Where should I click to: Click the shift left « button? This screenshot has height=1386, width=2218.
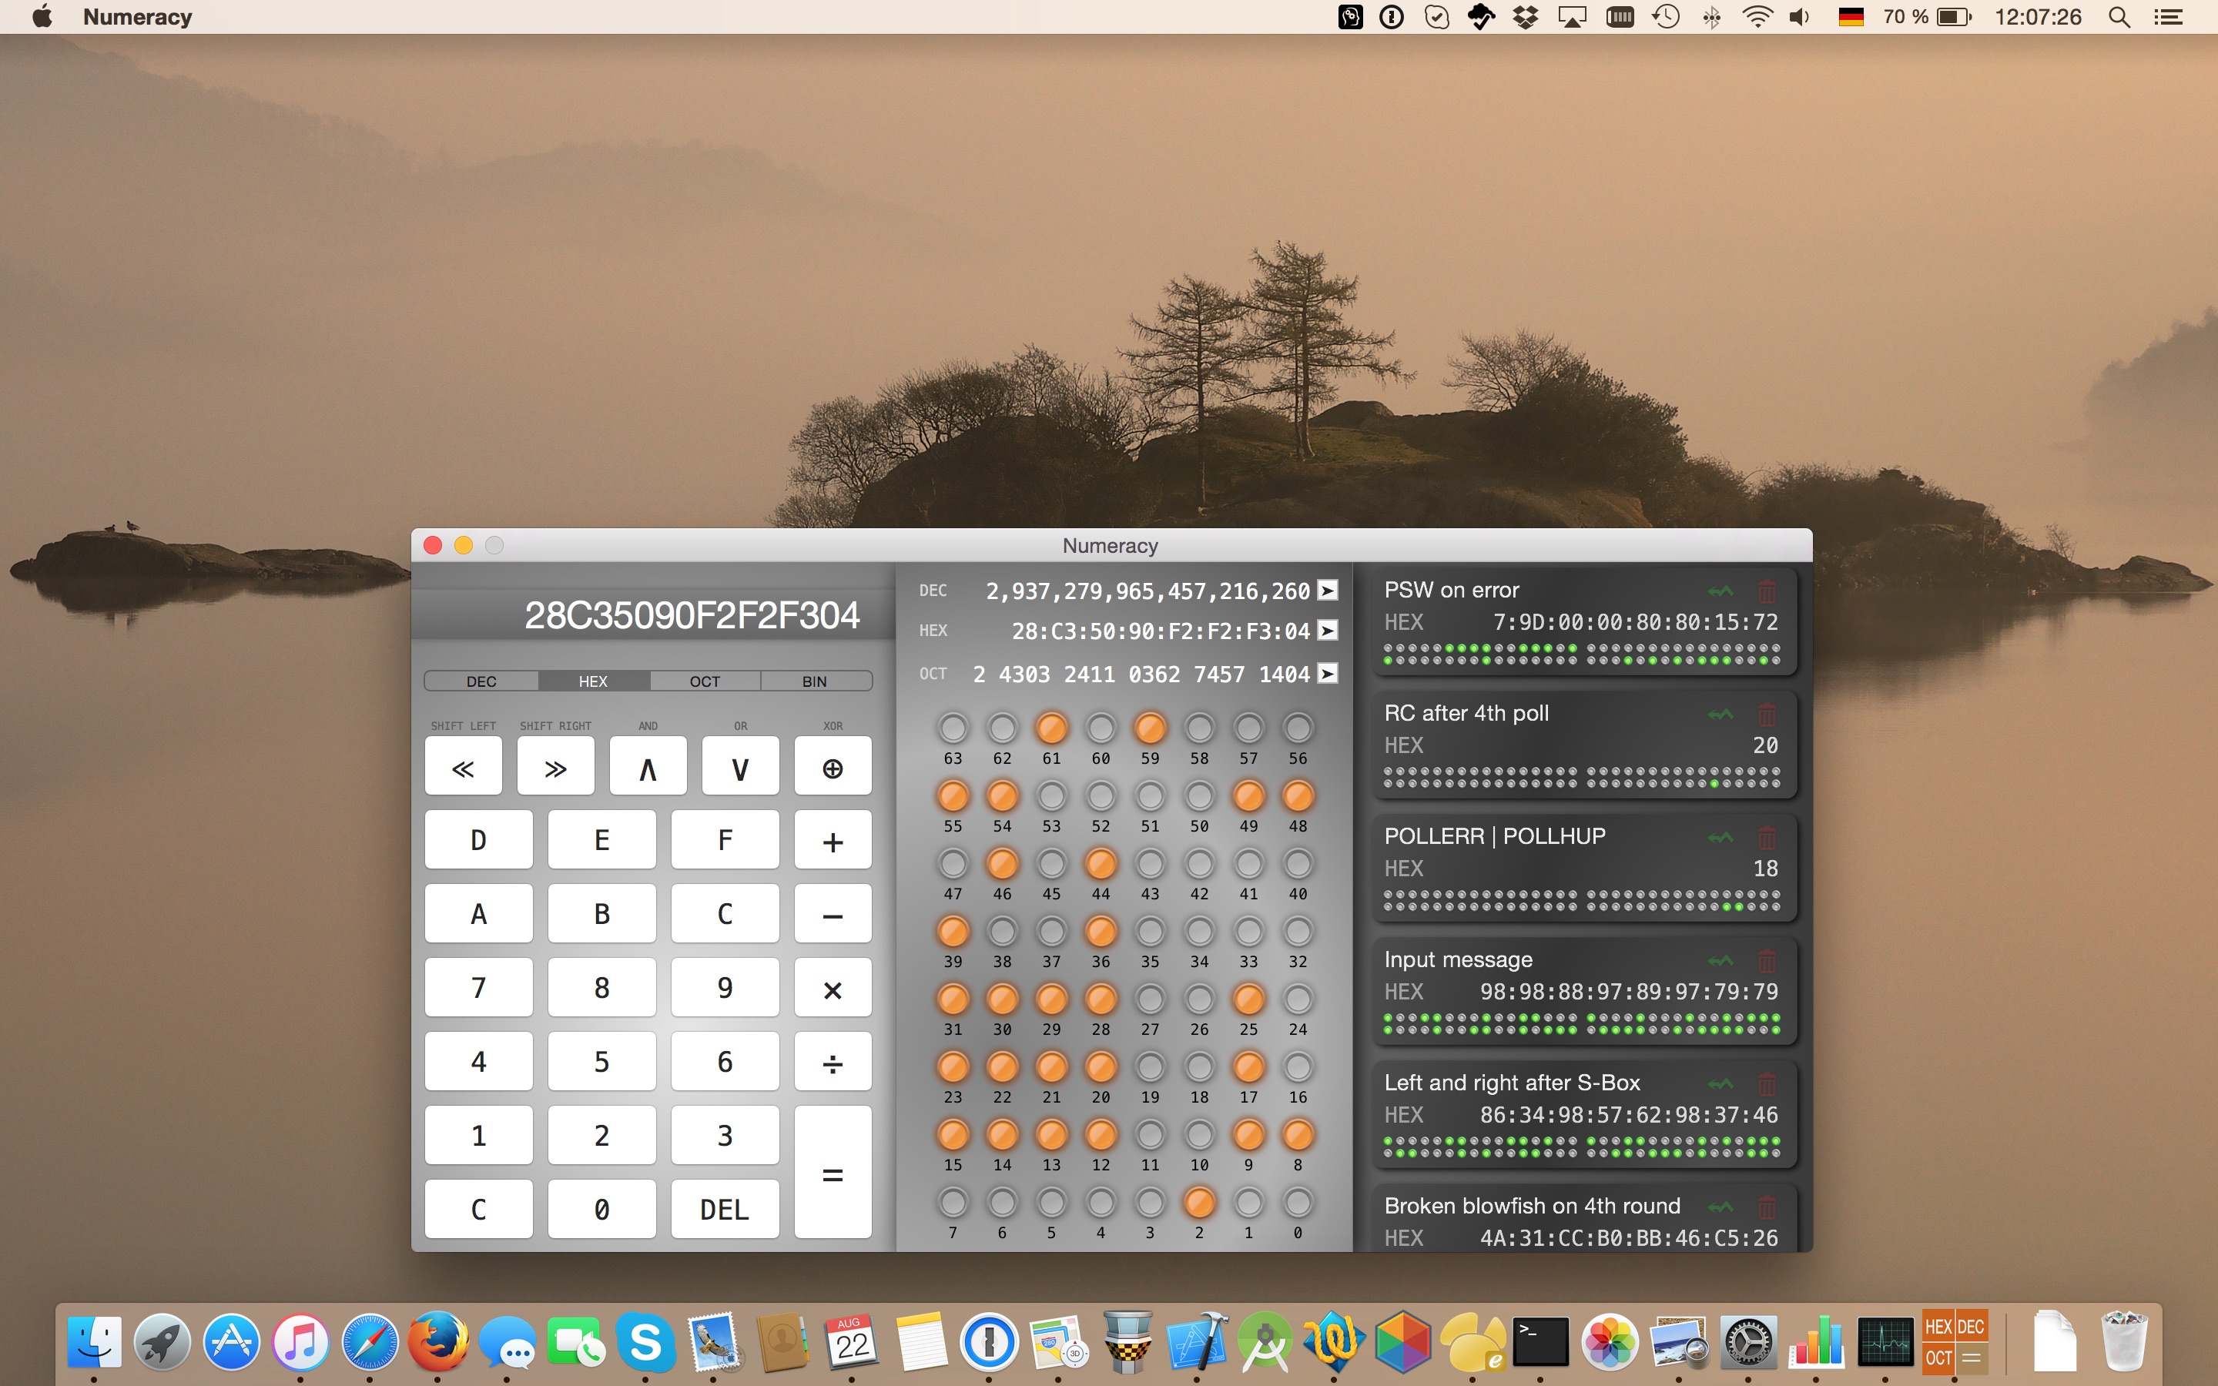point(463,767)
